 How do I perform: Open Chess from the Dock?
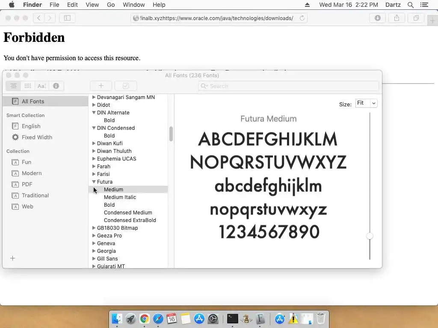pos(246,319)
